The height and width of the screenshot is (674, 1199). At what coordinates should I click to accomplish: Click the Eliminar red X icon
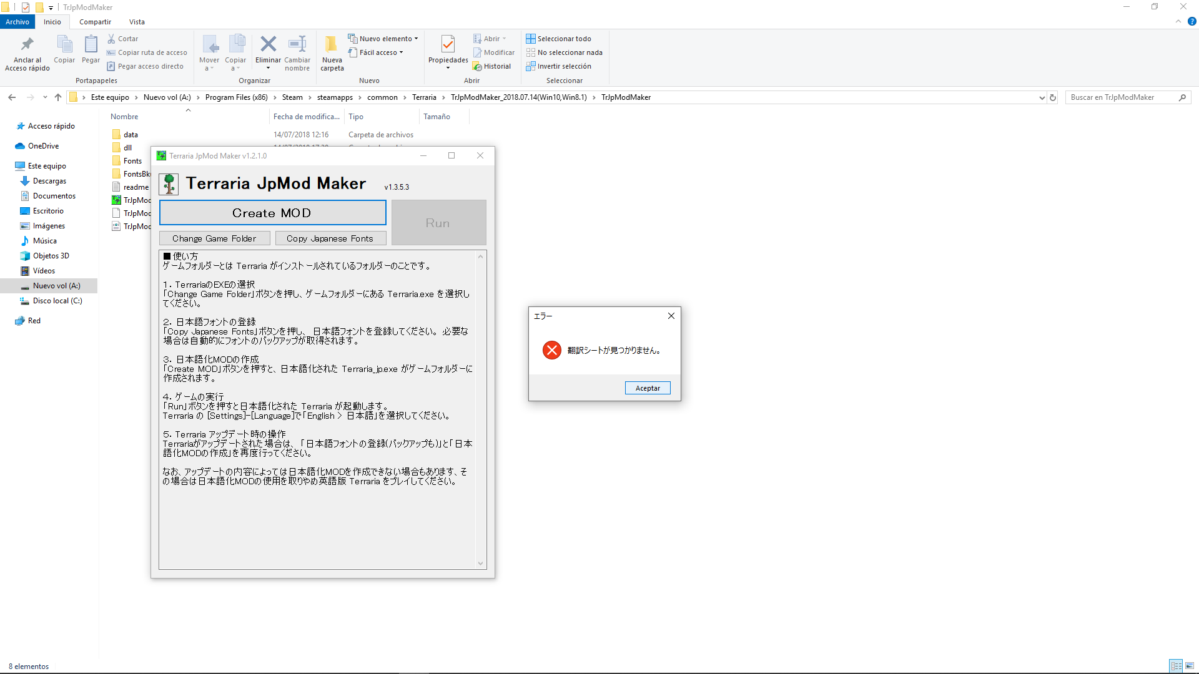click(x=268, y=44)
